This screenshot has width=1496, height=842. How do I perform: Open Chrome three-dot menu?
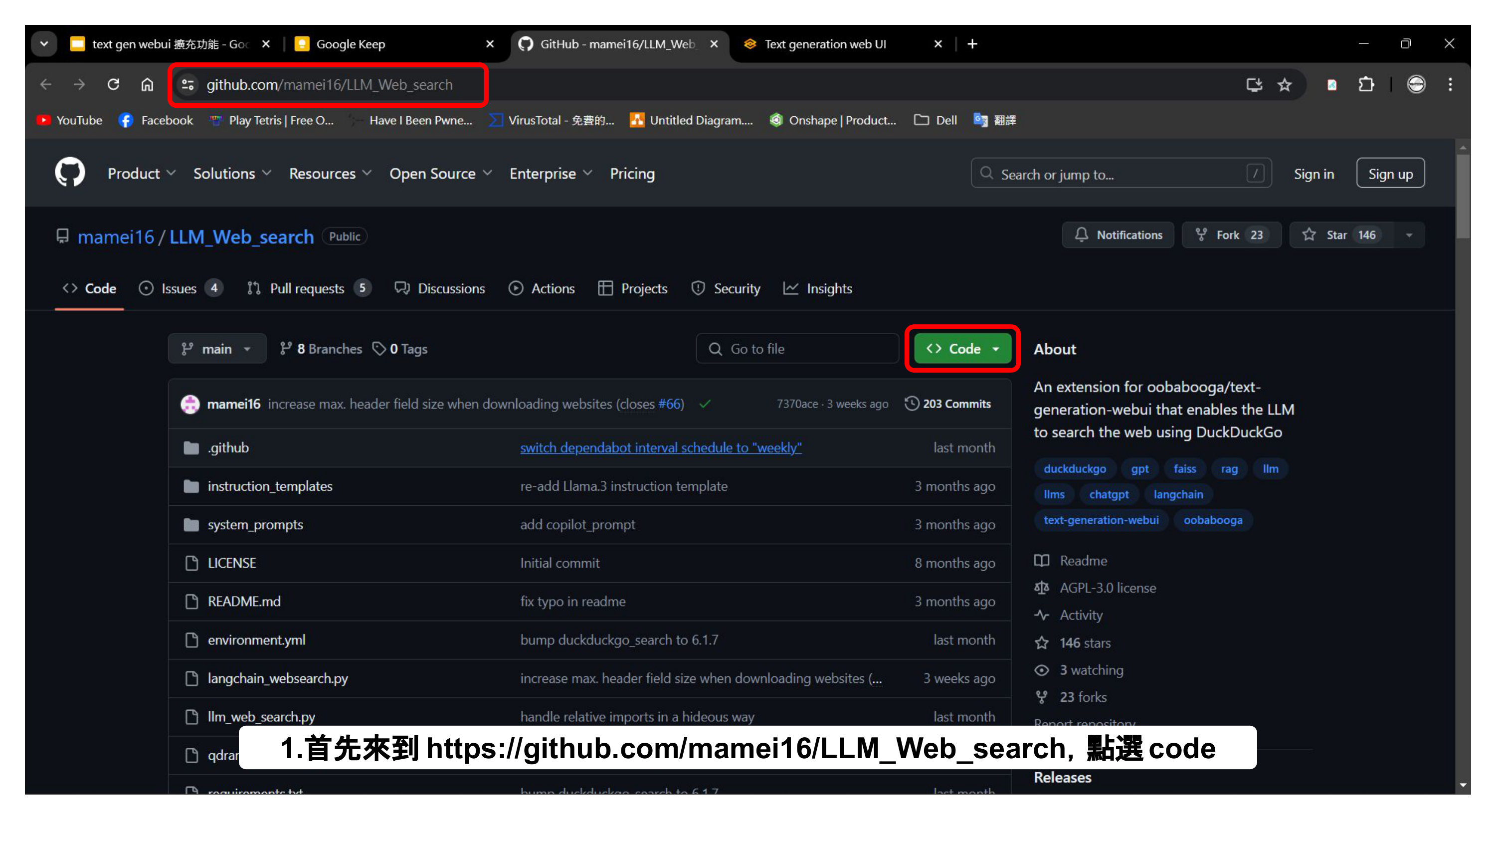1450,85
